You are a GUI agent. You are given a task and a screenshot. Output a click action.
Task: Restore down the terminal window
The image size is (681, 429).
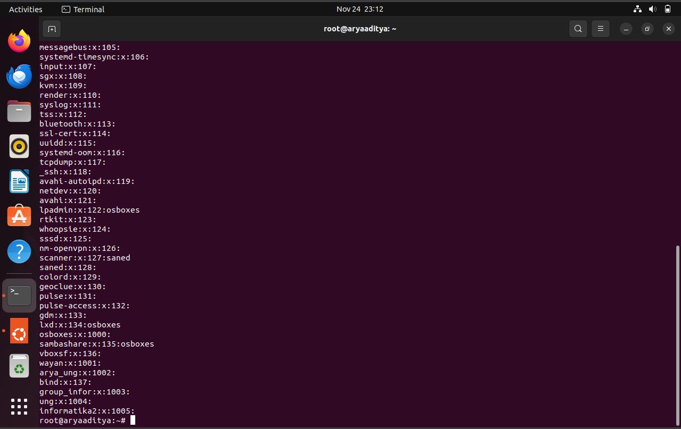[647, 29]
